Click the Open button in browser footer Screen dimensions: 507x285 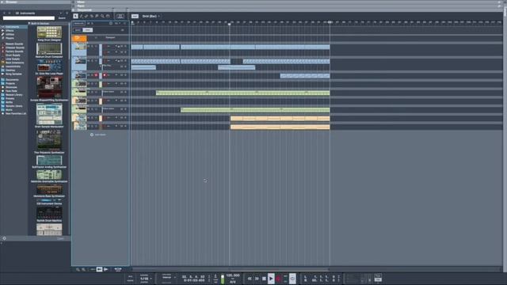pyautogui.click(x=60, y=238)
